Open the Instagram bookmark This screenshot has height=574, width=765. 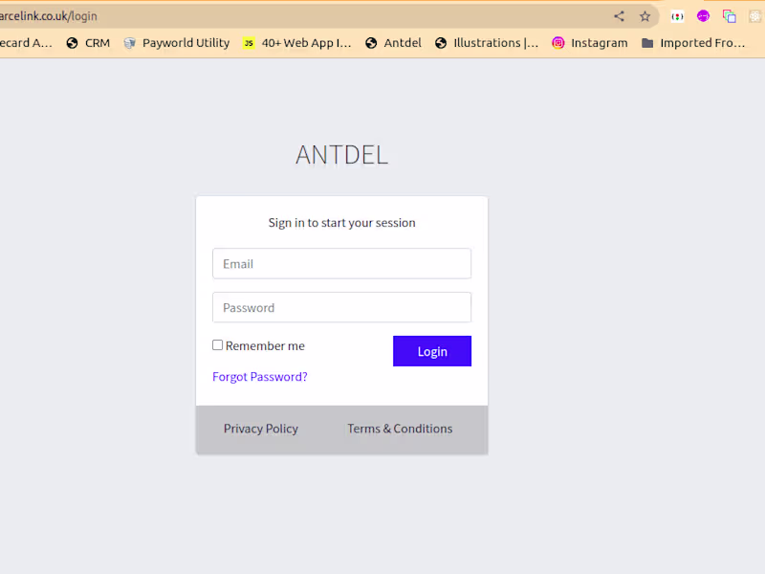tap(590, 43)
